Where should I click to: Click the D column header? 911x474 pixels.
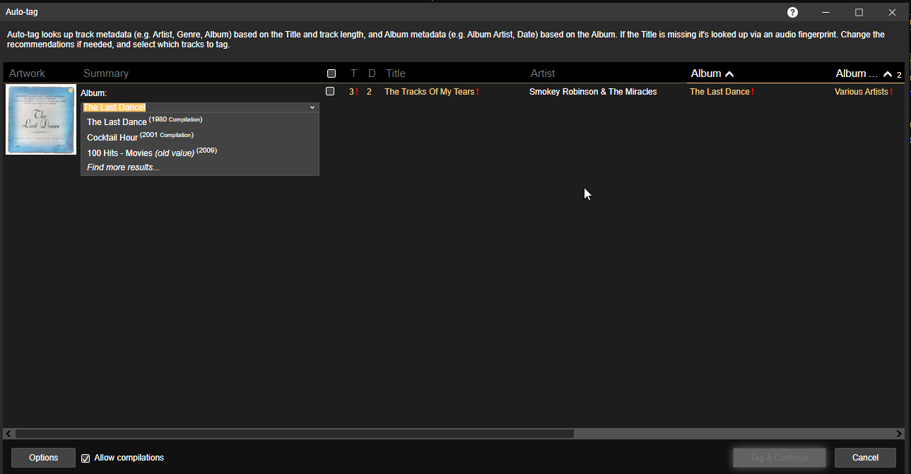click(372, 73)
